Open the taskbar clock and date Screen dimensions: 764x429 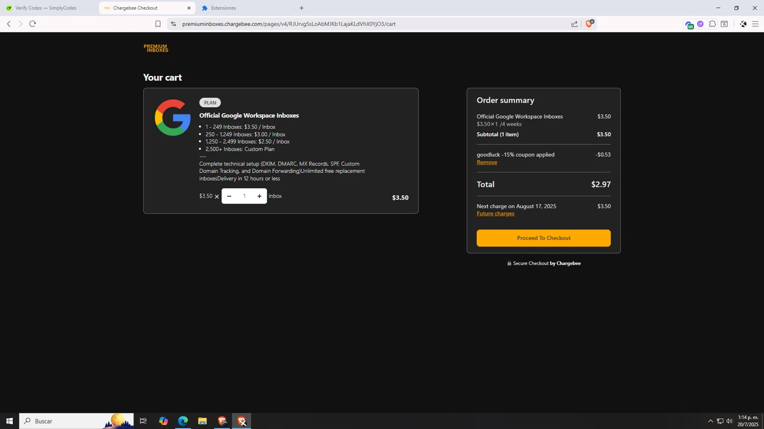[x=748, y=421]
